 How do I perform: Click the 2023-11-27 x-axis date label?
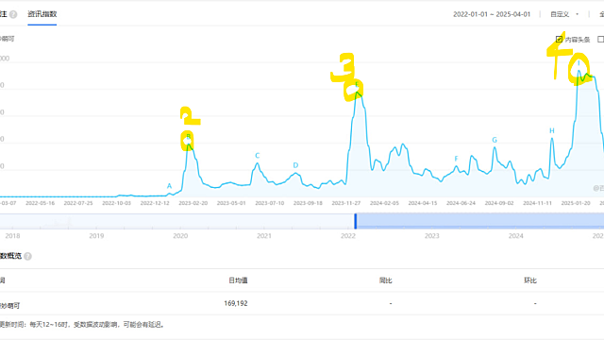(346, 203)
